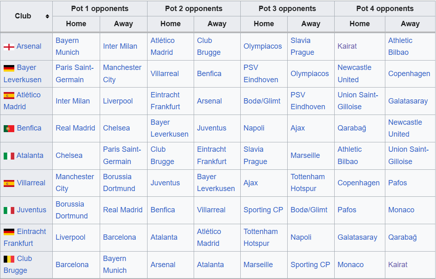Viewport: 436px width, 279px height.
Task: Click the Italy flag beside Atalanta
Action: (9, 156)
